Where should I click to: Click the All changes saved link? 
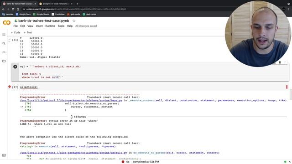click(x=86, y=26)
